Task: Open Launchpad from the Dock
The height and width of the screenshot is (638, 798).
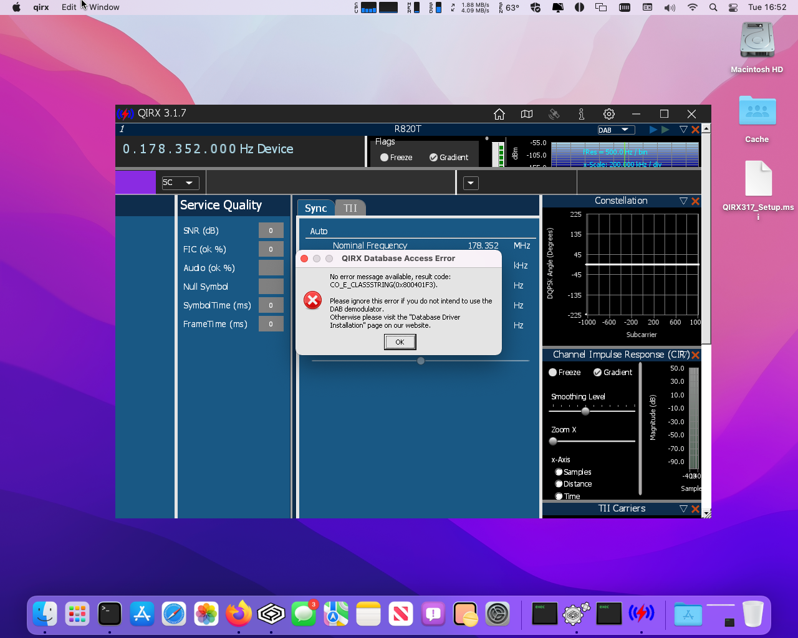Action: pos(77,614)
